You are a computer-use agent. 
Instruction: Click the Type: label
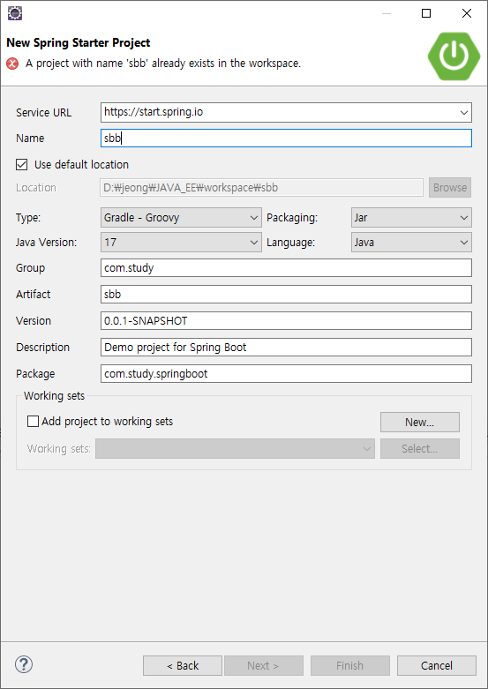click(x=28, y=218)
